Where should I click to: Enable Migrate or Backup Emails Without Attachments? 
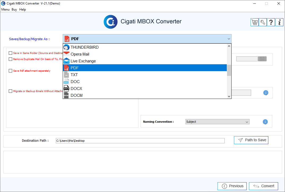point(10,91)
